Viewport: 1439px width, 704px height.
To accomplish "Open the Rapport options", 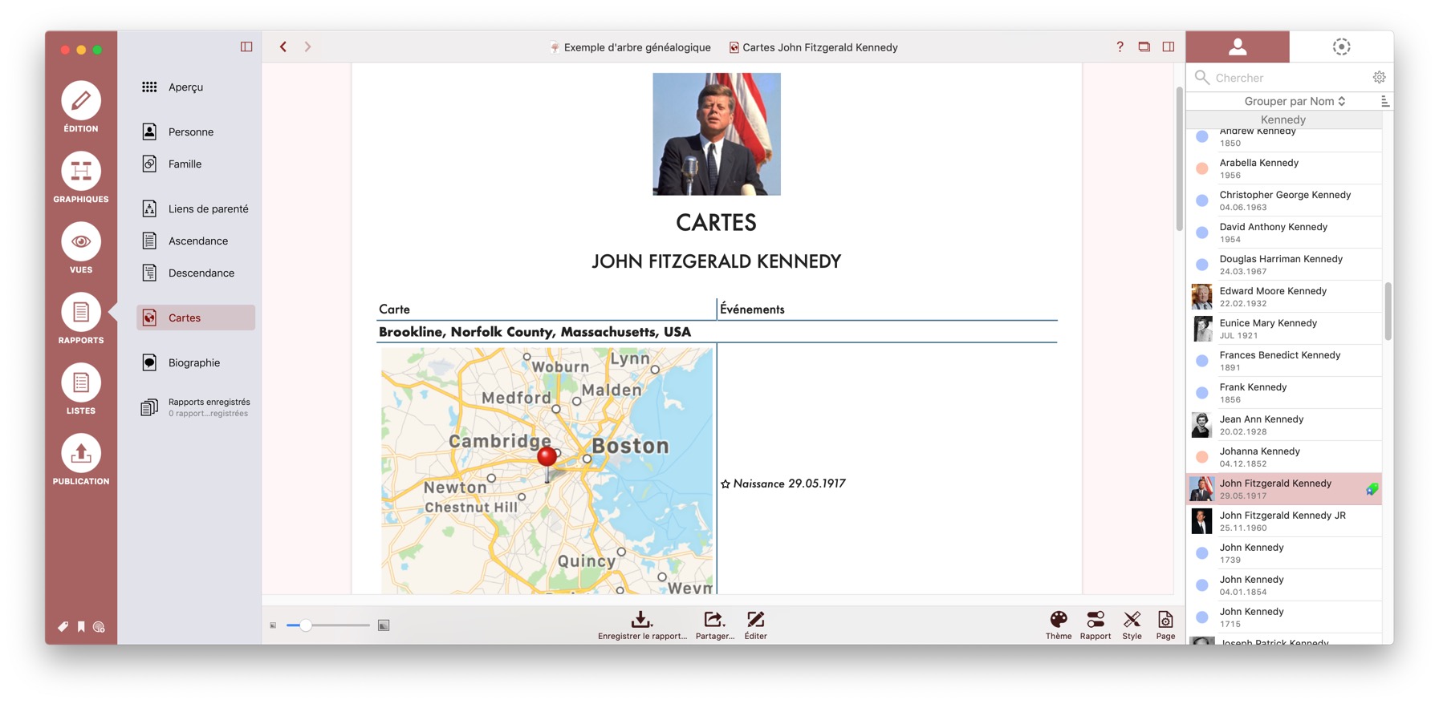I will [x=1096, y=625].
